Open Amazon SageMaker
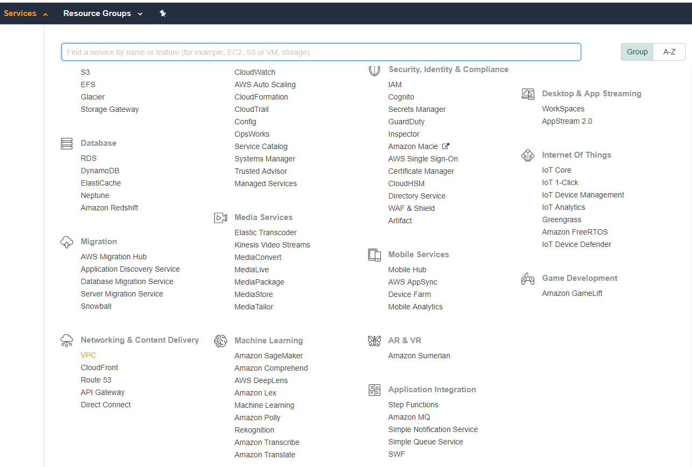Viewport: 692px width, 467px height. point(269,356)
